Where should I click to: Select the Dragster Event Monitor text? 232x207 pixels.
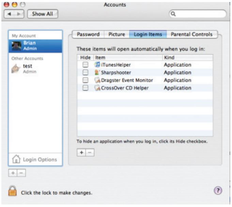127,80
